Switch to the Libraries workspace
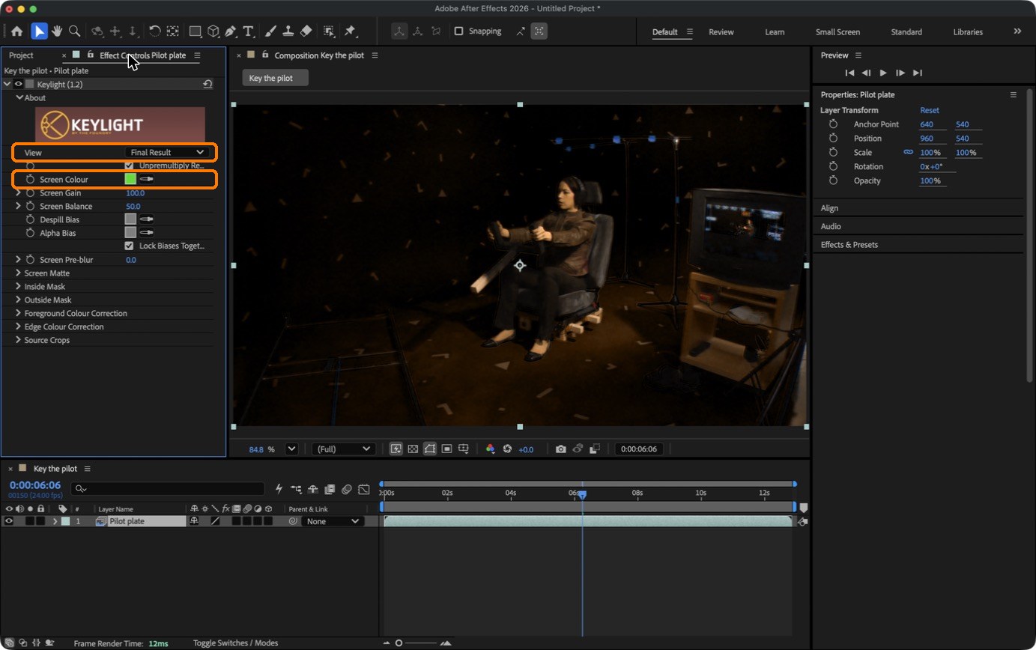 tap(968, 32)
